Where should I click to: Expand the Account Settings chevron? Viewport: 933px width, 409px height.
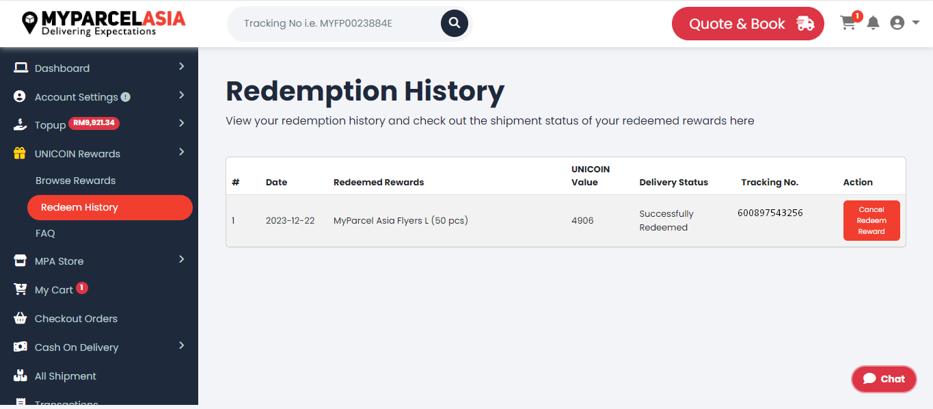pos(181,95)
